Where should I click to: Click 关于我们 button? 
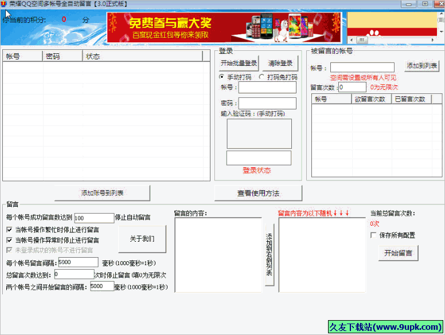click(142, 239)
